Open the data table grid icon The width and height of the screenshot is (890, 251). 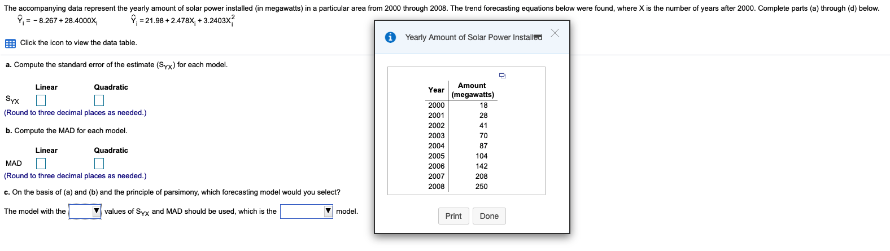pyautogui.click(x=10, y=43)
